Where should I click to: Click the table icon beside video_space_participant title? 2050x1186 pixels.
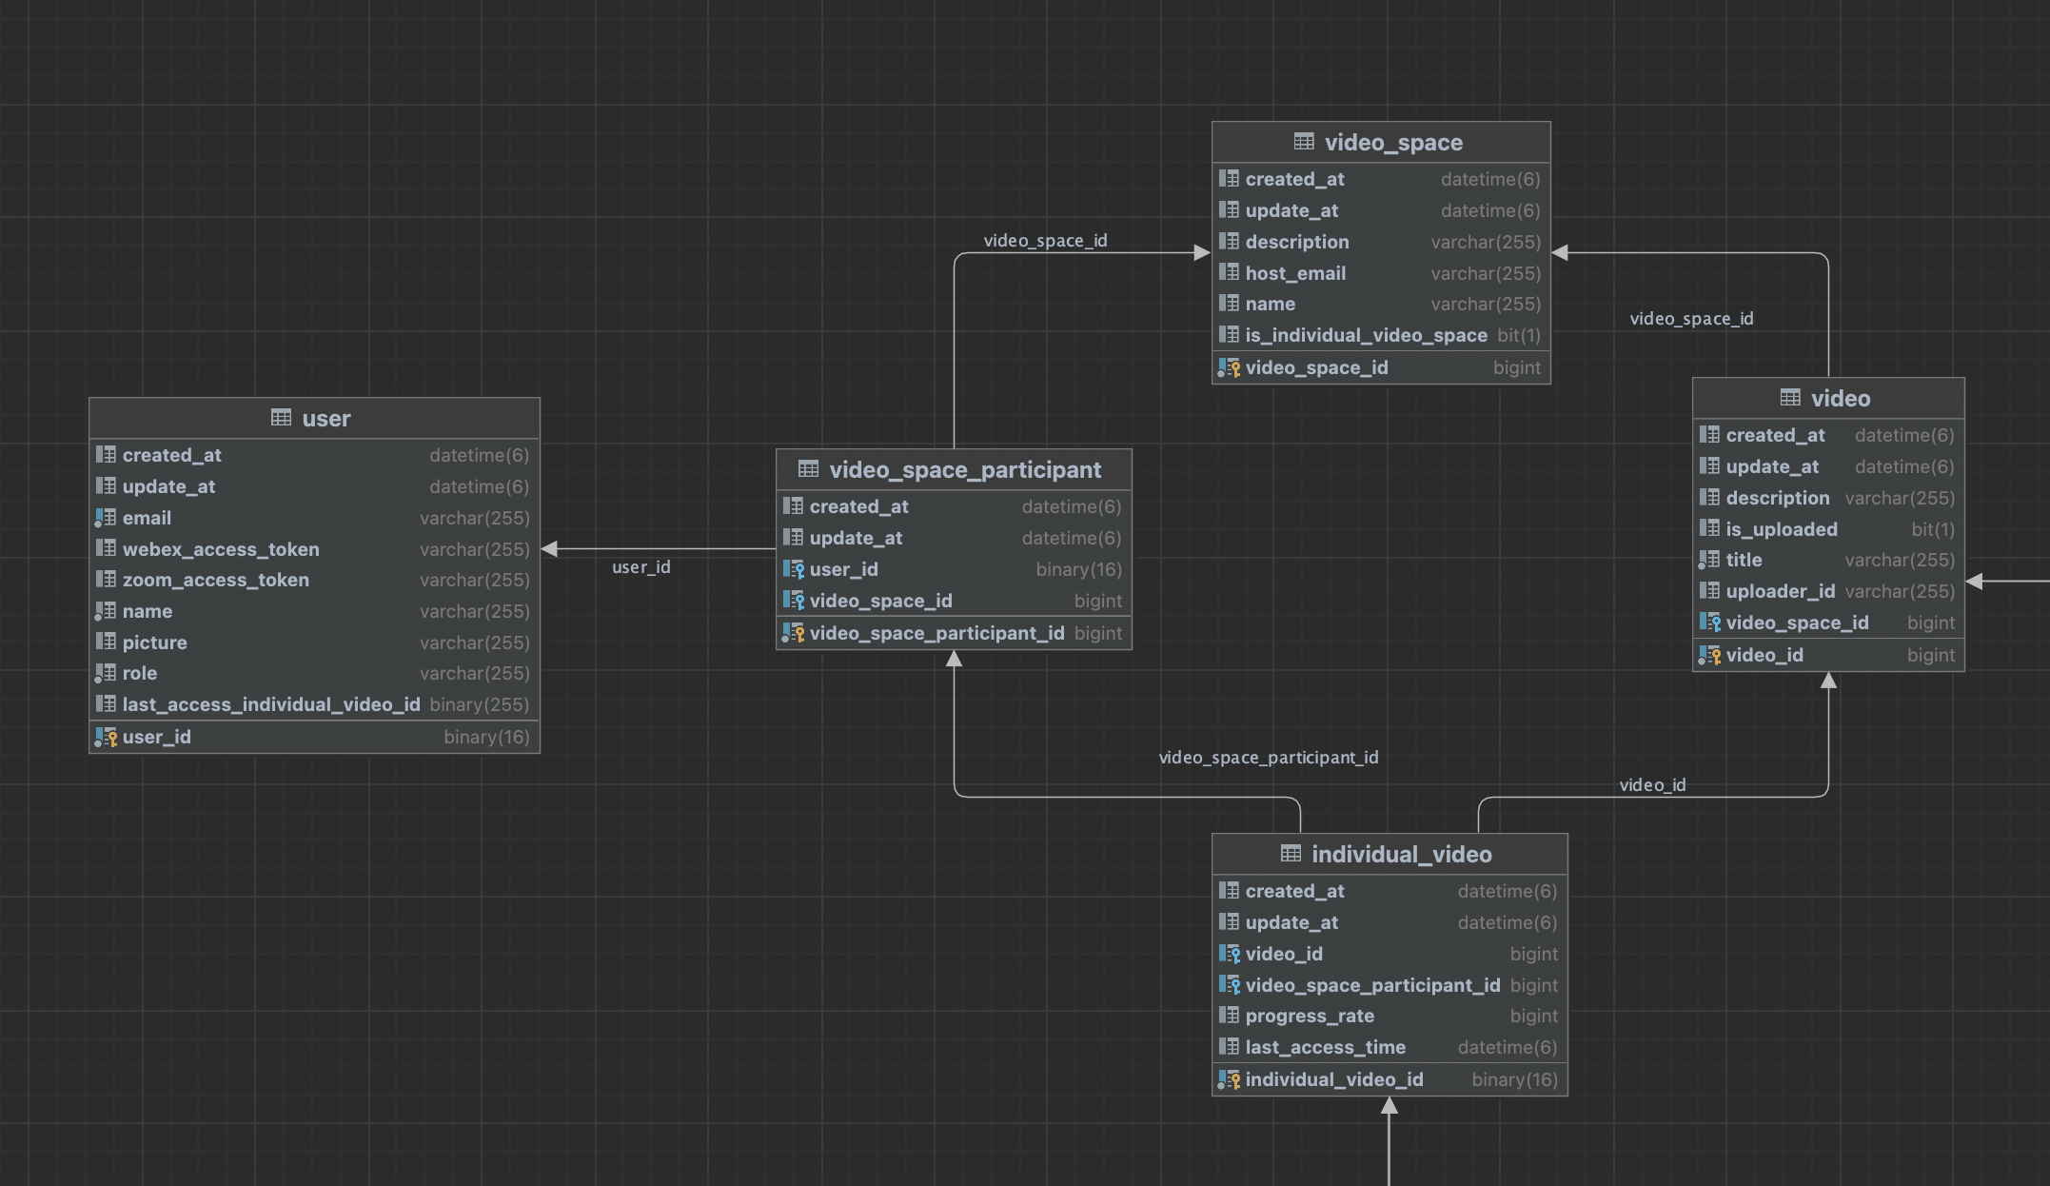pos(808,469)
